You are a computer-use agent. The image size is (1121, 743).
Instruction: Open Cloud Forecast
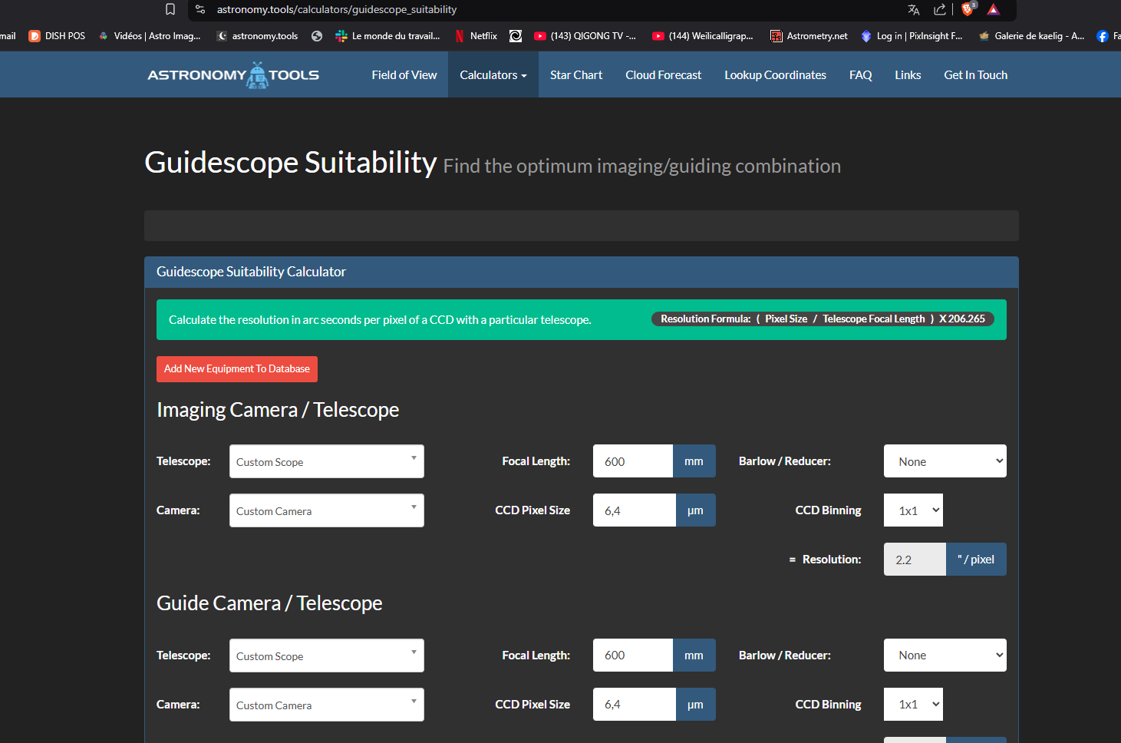(664, 75)
